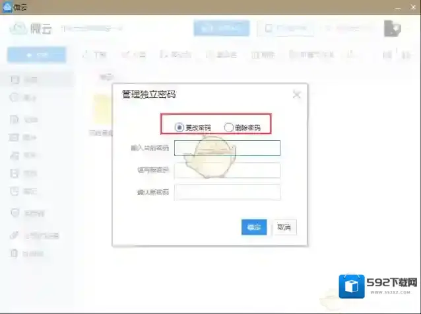421x314 pixels.
Task: Open the recent clock icon sidebar item
Action: tap(15, 98)
